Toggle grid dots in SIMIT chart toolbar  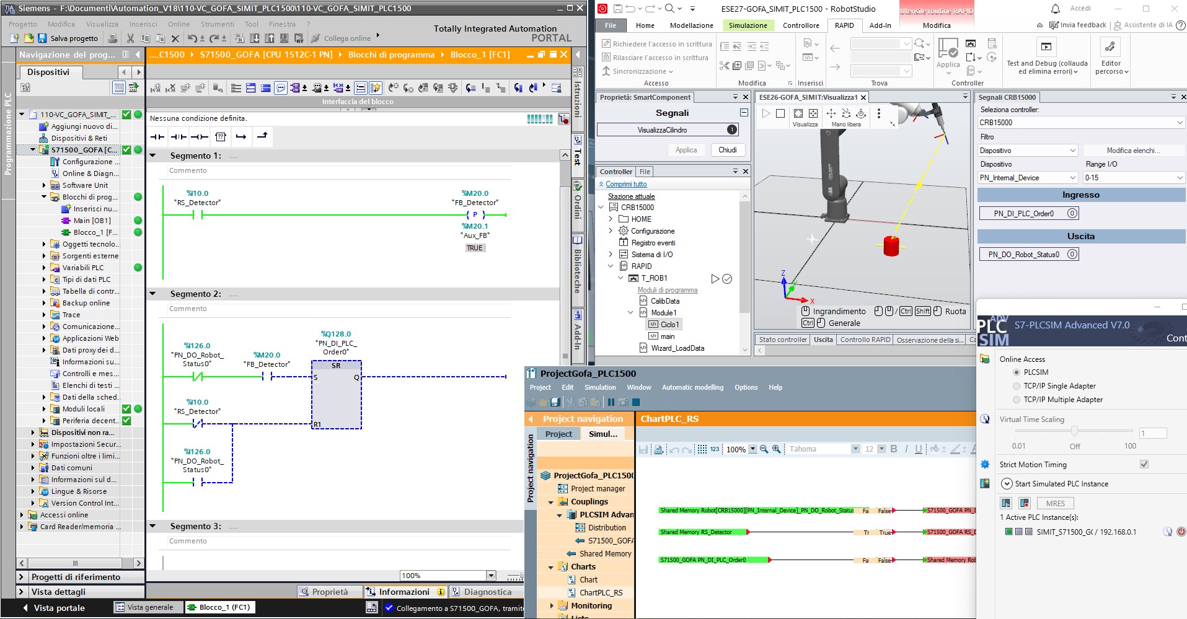(x=702, y=449)
